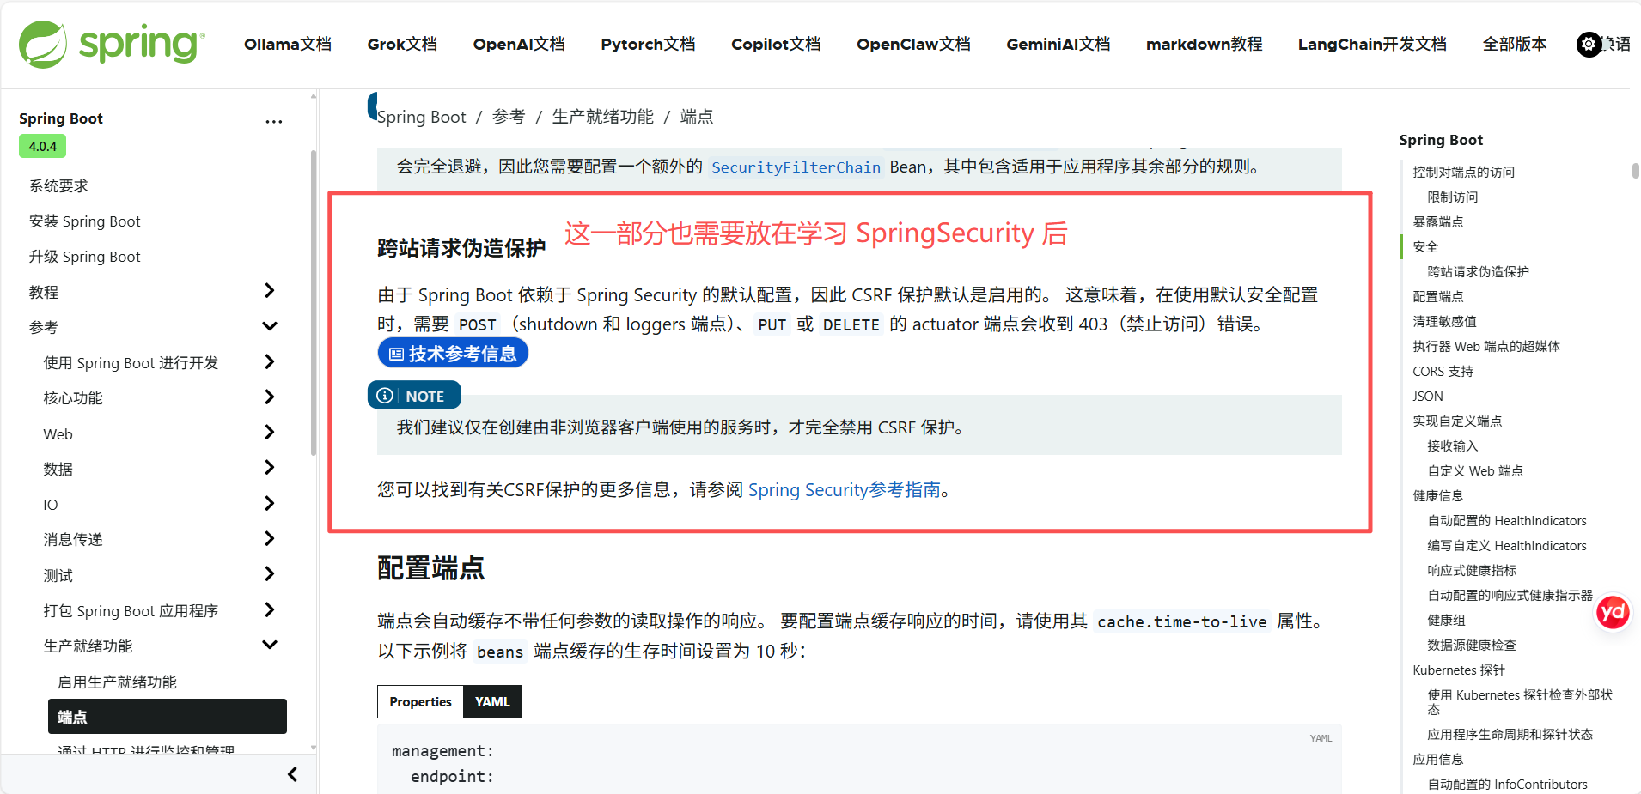This screenshot has width=1641, height=794.
Task: Open GeminiAI文档 in the top navigation
Action: 1058,44
